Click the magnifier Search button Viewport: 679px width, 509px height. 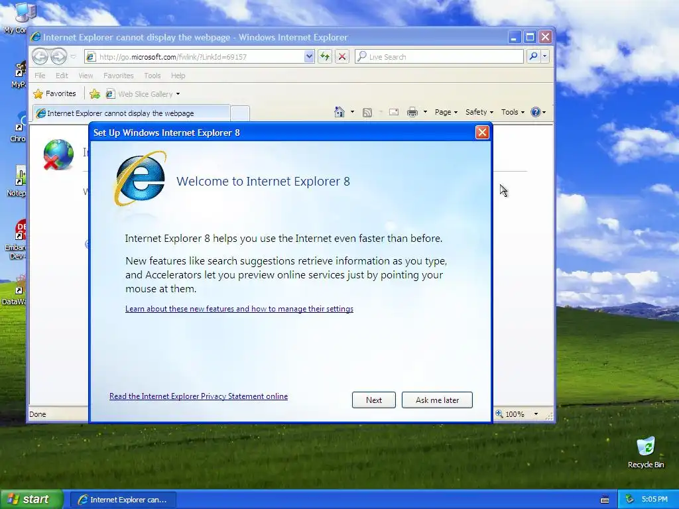(534, 56)
